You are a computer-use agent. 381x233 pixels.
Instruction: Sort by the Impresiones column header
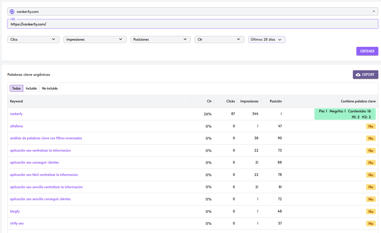click(249, 101)
